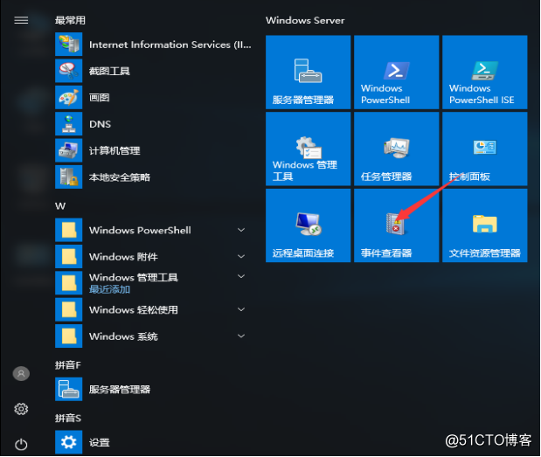Open the 任务管理器 tile
Screen dimensions: 541x457
tap(397, 149)
